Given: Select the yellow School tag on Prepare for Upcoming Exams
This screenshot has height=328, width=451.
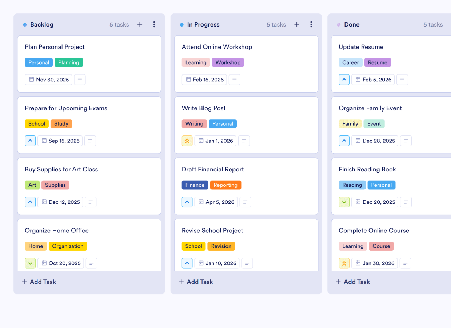Looking at the screenshot, I should coord(36,123).
